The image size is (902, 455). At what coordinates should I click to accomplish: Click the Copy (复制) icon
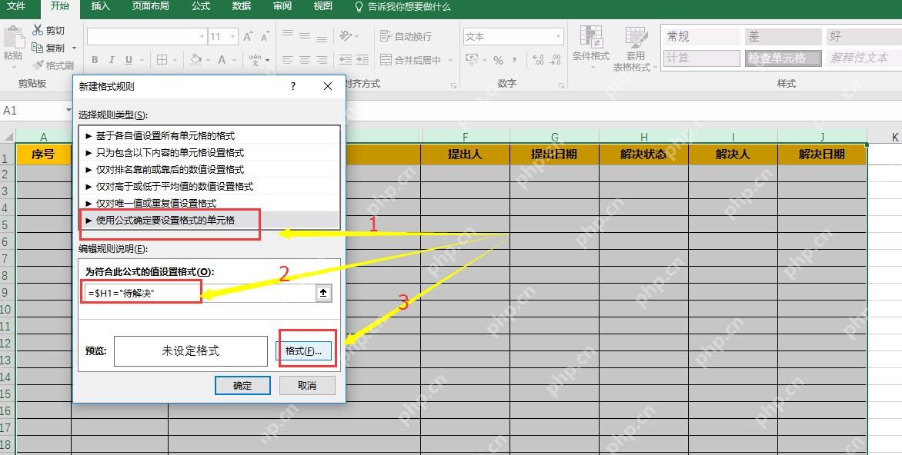(x=38, y=47)
